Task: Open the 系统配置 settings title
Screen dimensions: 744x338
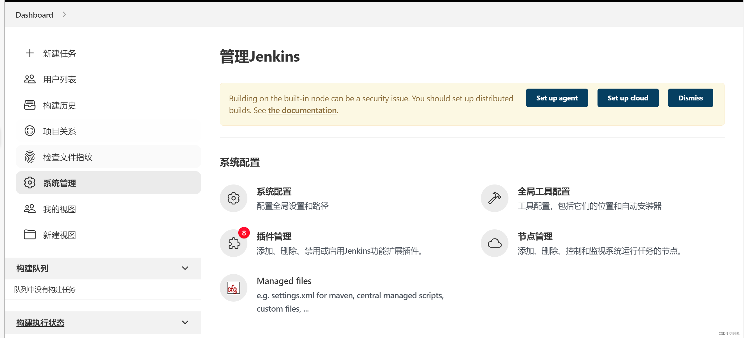Action: pos(274,192)
